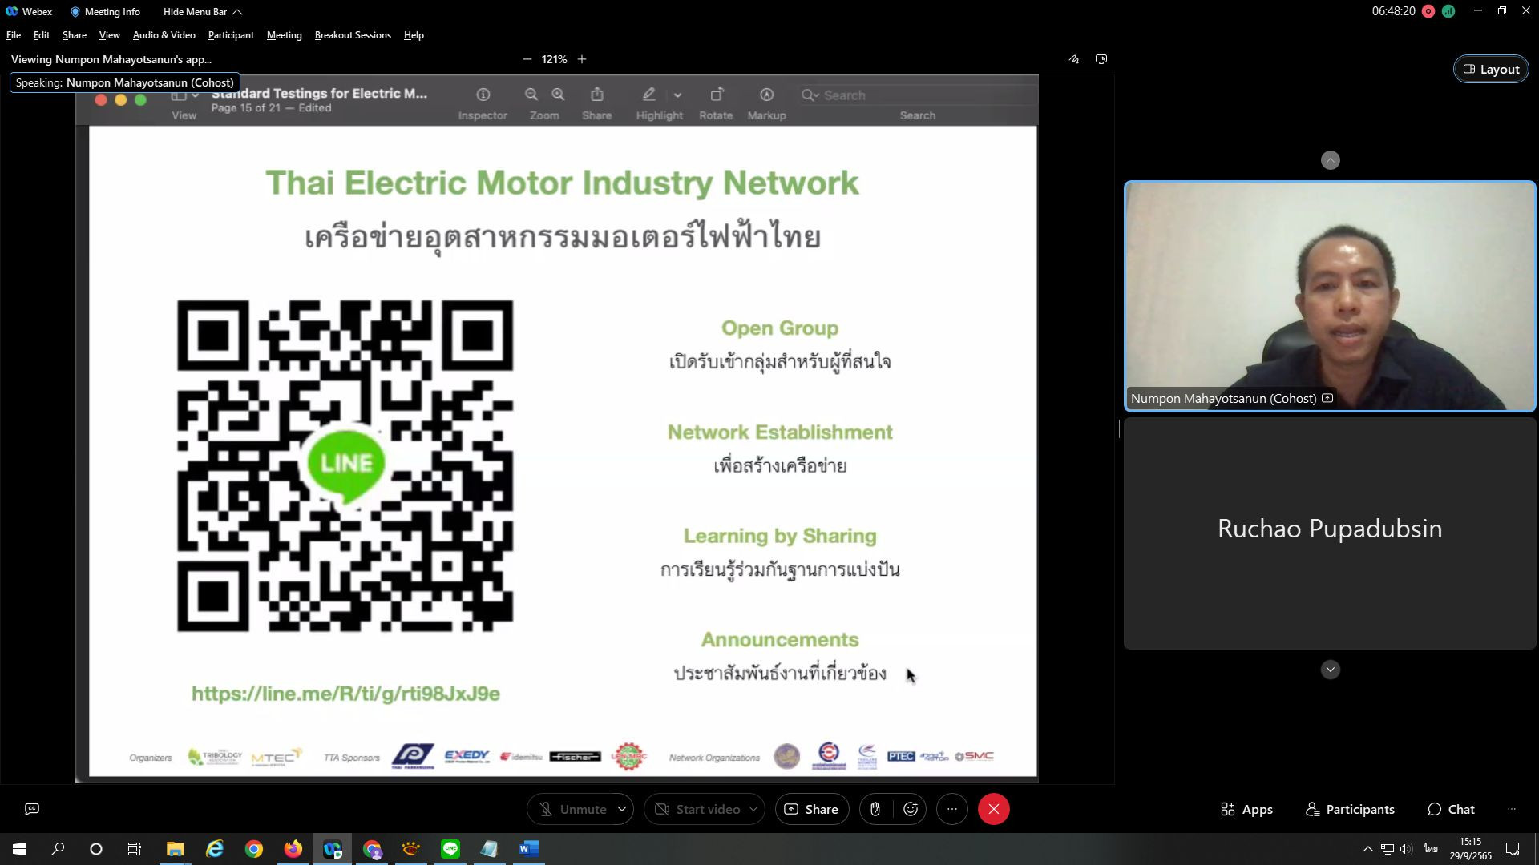Viewport: 1539px width, 865px height.
Task: Click the Rotate icon in Preview toolbar
Action: click(717, 95)
